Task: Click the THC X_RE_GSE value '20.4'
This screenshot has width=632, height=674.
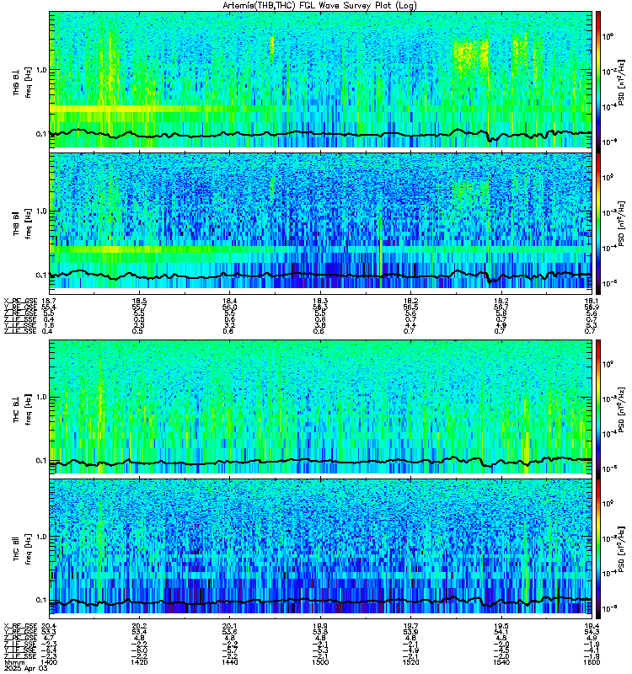Action: [49, 626]
